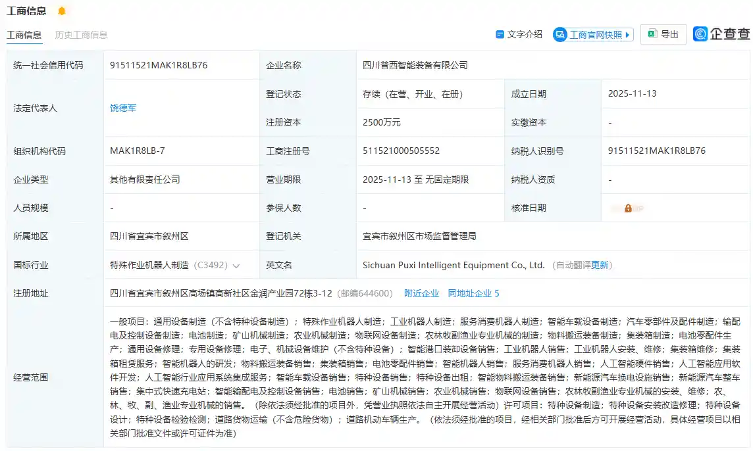Click the 文字介绍 blue icon
Viewport: 753px width, 451px height.
pos(500,33)
